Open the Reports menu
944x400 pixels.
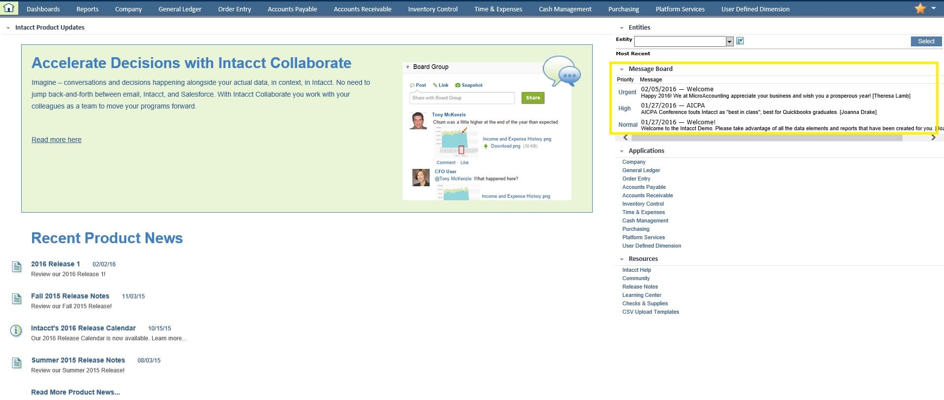point(87,9)
